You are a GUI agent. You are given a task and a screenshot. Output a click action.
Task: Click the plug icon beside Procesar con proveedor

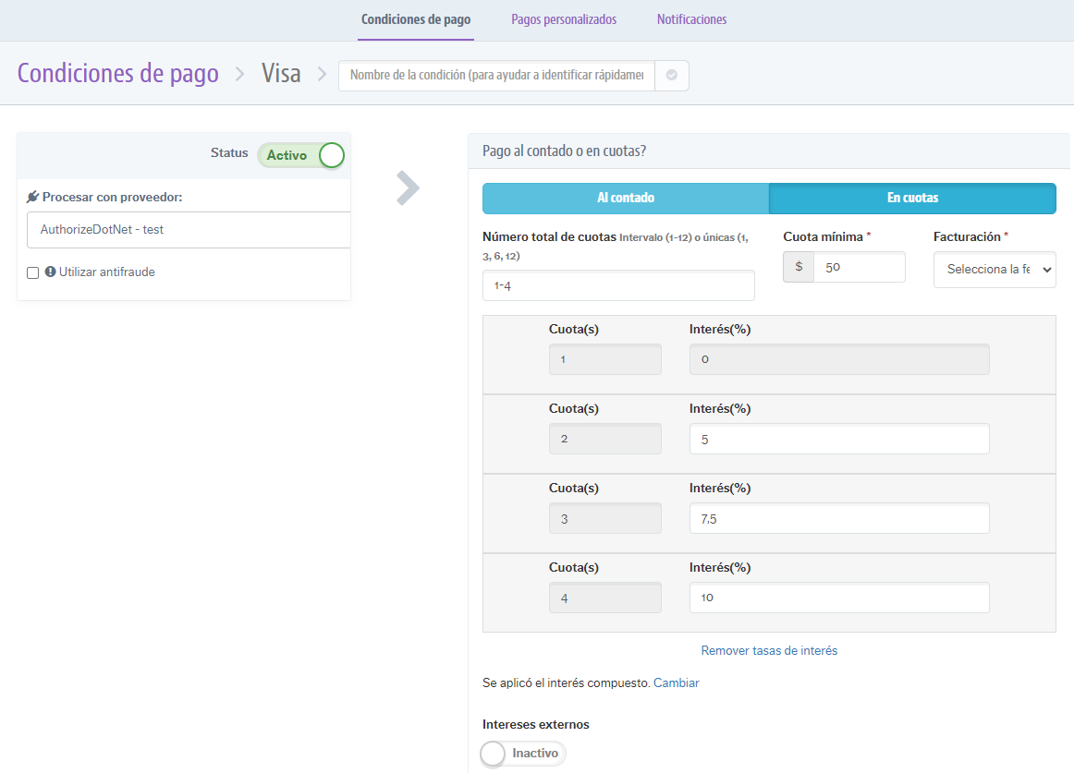pos(31,196)
